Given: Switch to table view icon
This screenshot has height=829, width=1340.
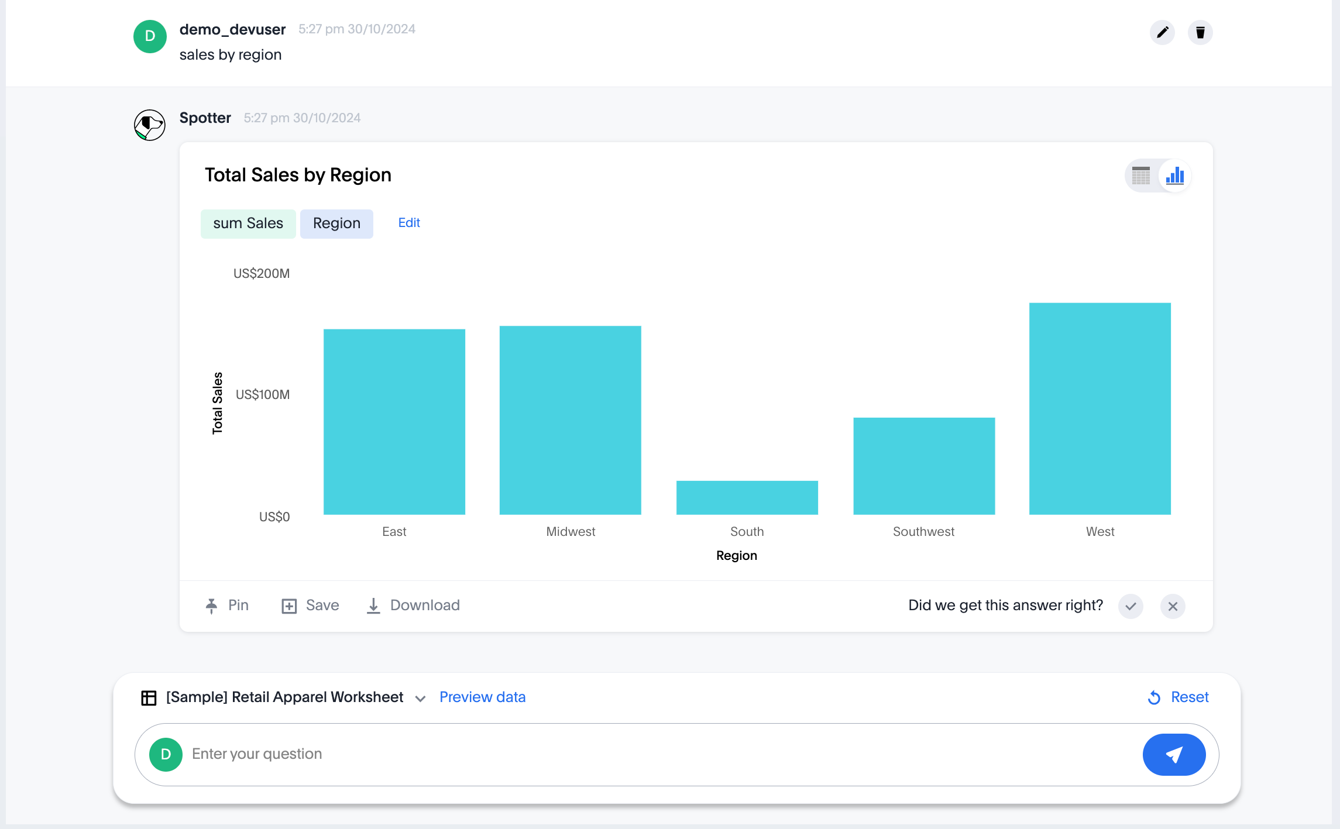Looking at the screenshot, I should 1140,176.
